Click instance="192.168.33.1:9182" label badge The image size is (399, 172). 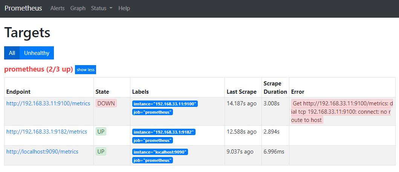coord(164,132)
